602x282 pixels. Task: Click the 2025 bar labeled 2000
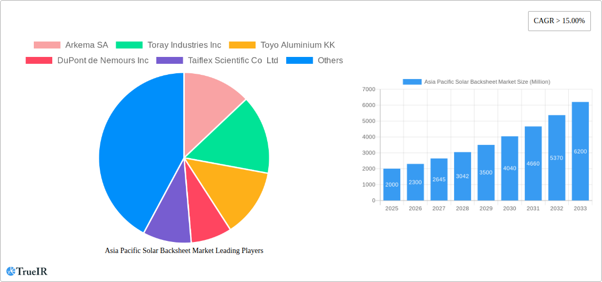[x=392, y=184]
